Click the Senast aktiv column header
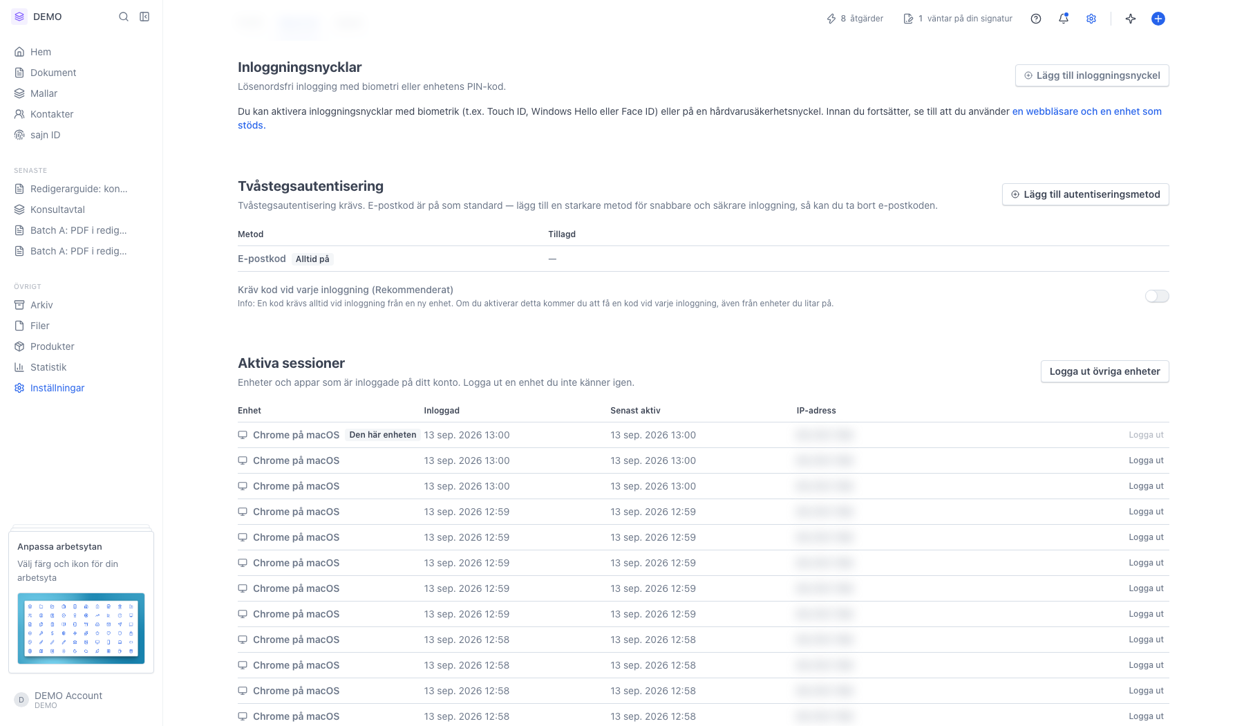 (x=635, y=411)
